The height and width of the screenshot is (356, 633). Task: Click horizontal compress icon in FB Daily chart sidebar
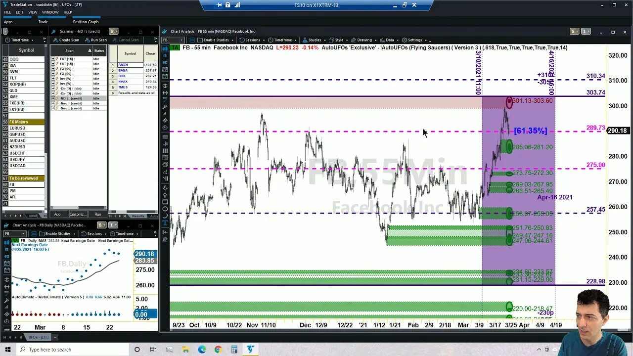tap(6, 287)
